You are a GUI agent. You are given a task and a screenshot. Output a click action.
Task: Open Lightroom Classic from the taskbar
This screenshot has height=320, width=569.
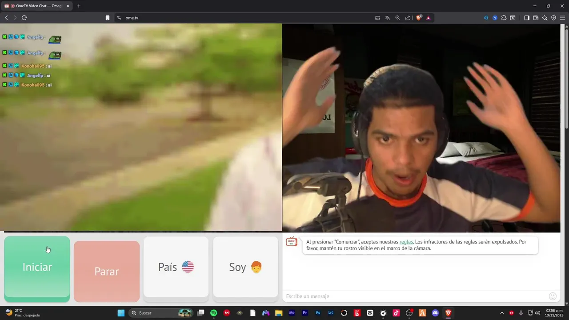(x=331, y=313)
